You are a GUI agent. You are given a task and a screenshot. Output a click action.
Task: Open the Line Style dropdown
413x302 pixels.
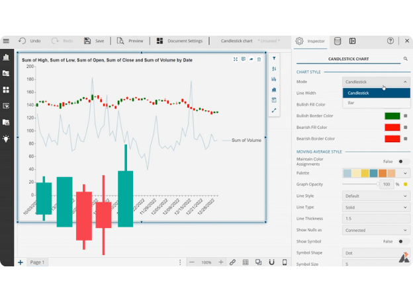coord(376,196)
